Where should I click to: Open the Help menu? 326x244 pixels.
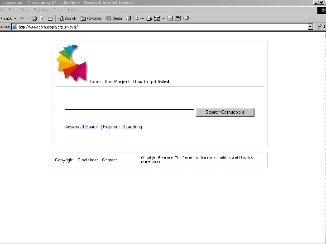point(72,10)
